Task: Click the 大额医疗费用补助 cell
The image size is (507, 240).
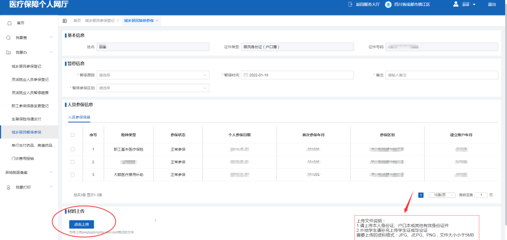Action: click(x=129, y=175)
